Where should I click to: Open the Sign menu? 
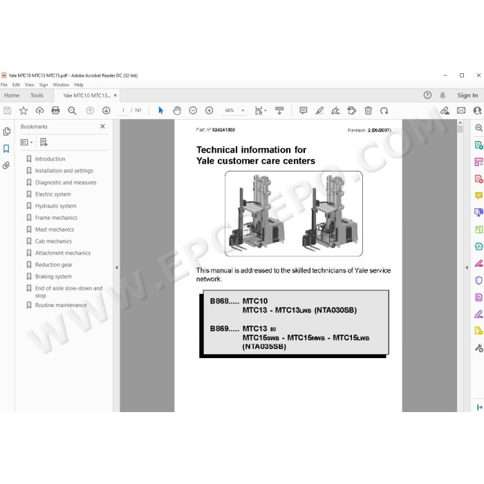coord(44,84)
